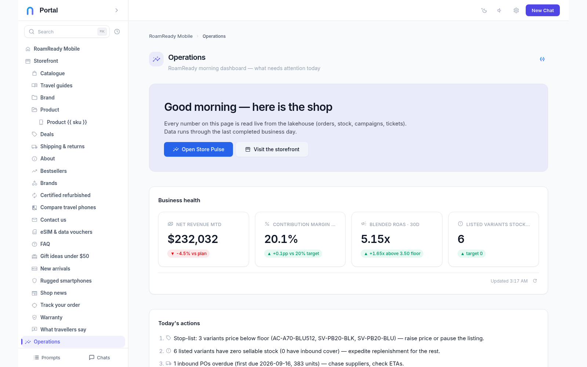Open Shop news page
This screenshot has height=367, width=587.
click(x=77, y=293)
